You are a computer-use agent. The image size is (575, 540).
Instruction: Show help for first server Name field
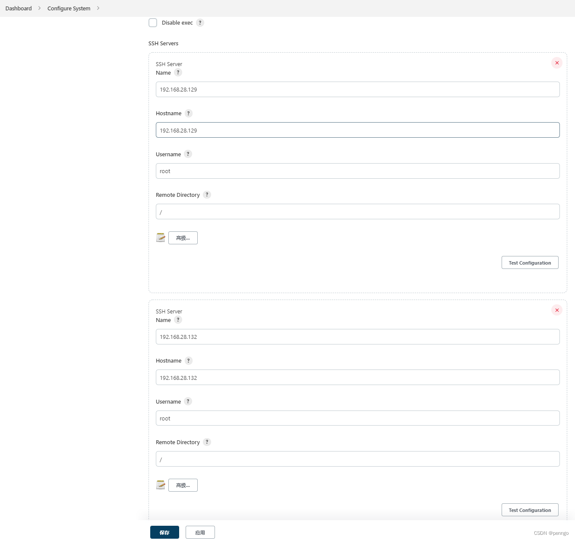coord(178,73)
